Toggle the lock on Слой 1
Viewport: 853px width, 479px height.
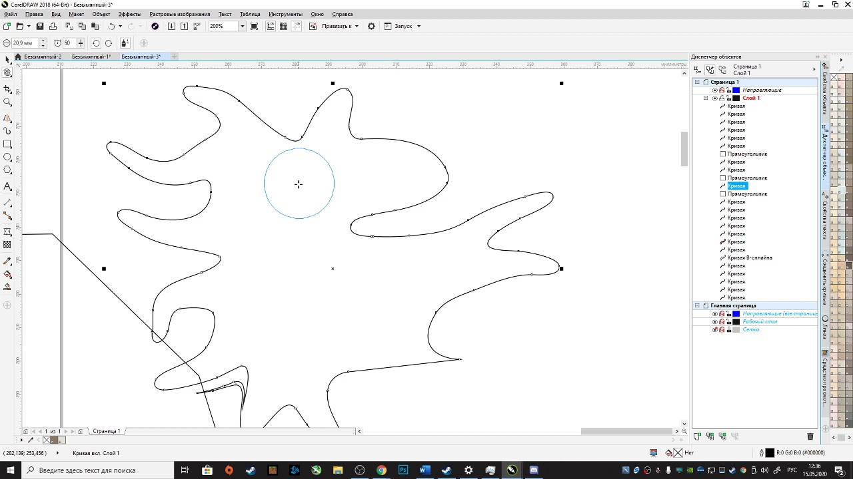coord(729,98)
